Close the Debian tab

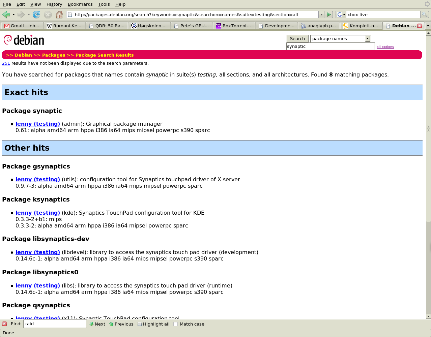click(420, 26)
